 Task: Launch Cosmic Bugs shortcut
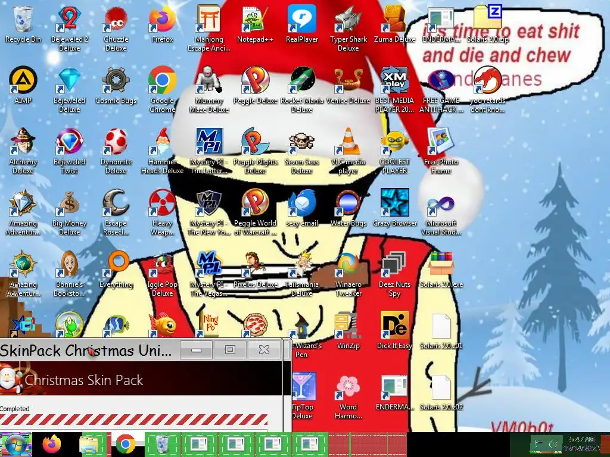pos(116,86)
